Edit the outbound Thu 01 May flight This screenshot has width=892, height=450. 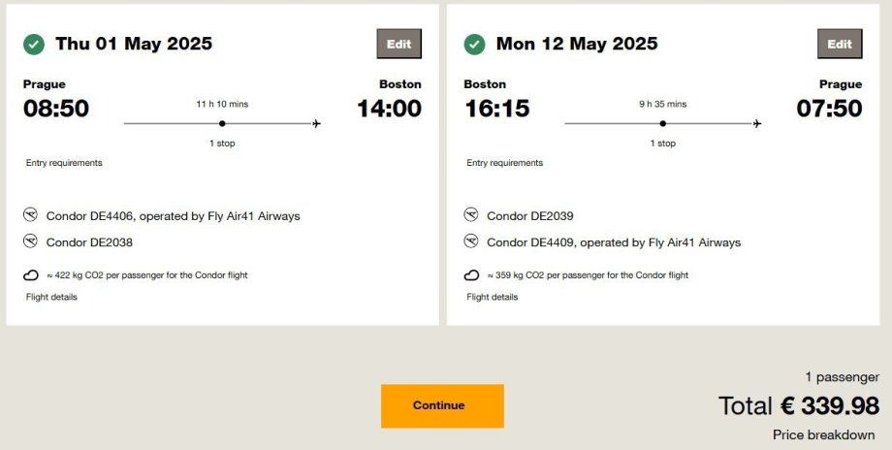[398, 45]
